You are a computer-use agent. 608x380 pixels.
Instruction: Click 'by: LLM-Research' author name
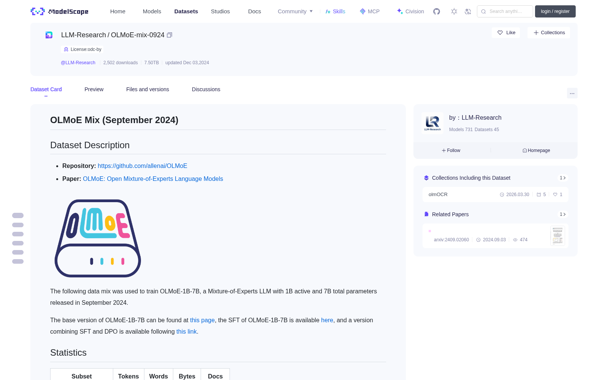click(x=475, y=118)
